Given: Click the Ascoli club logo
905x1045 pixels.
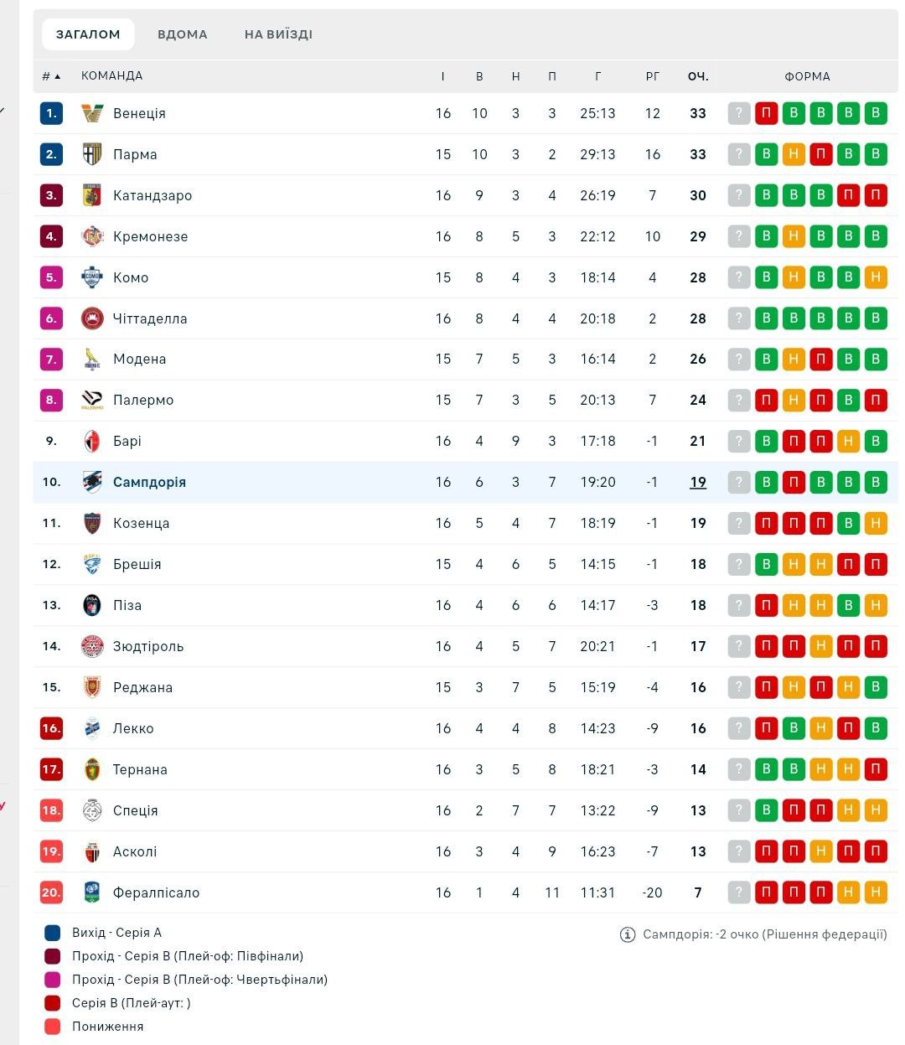Looking at the screenshot, I should click(x=92, y=851).
